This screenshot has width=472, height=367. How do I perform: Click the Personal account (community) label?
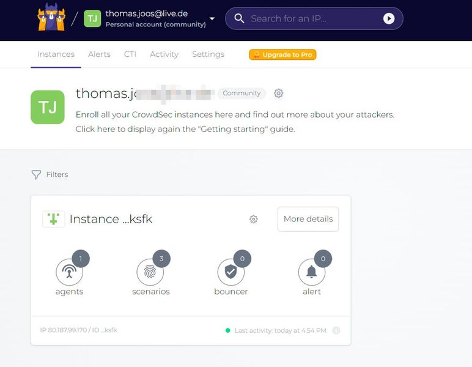156,24
